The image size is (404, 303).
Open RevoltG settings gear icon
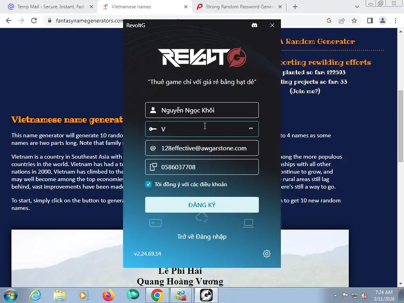click(267, 254)
